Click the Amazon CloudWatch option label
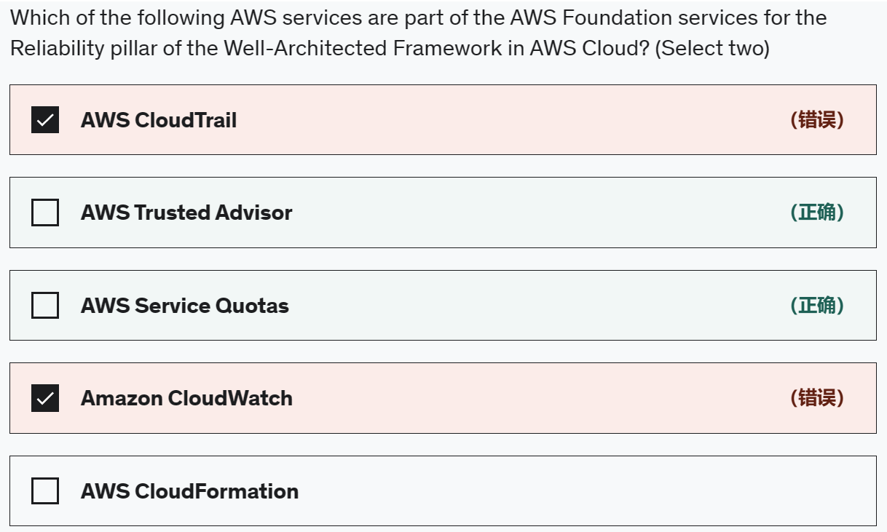This screenshot has width=887, height=532. pyautogui.click(x=186, y=398)
